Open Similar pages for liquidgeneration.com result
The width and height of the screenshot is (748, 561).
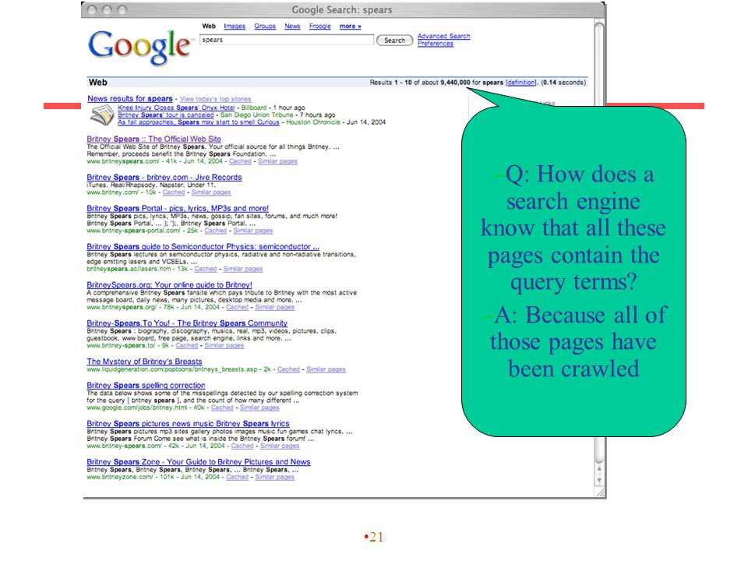point(326,369)
